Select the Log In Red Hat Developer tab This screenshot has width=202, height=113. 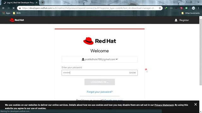(x=20, y=3)
